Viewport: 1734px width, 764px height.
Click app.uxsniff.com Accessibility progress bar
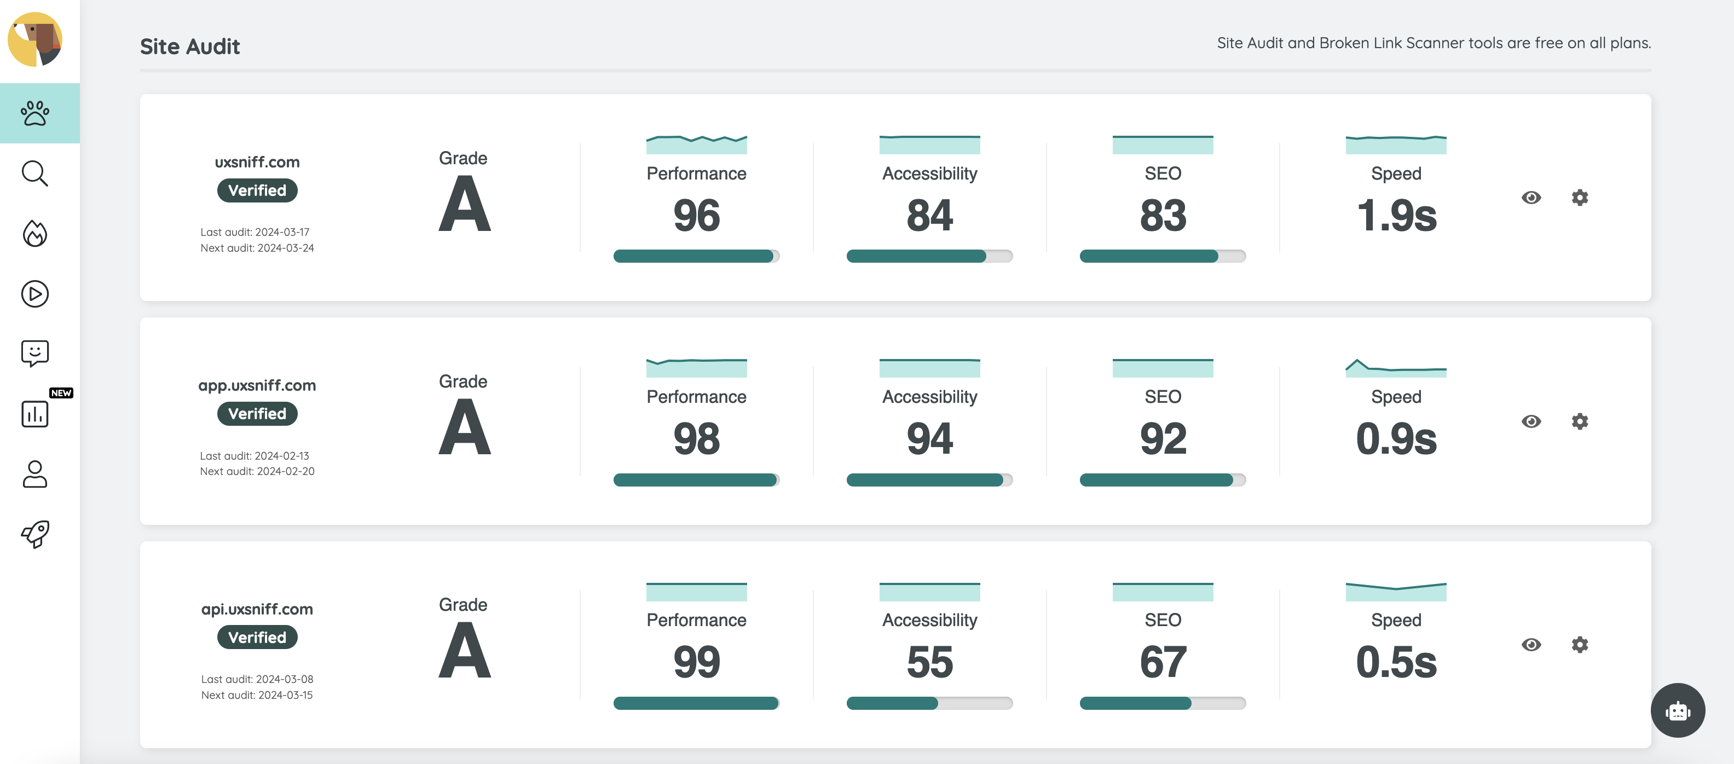pos(929,480)
